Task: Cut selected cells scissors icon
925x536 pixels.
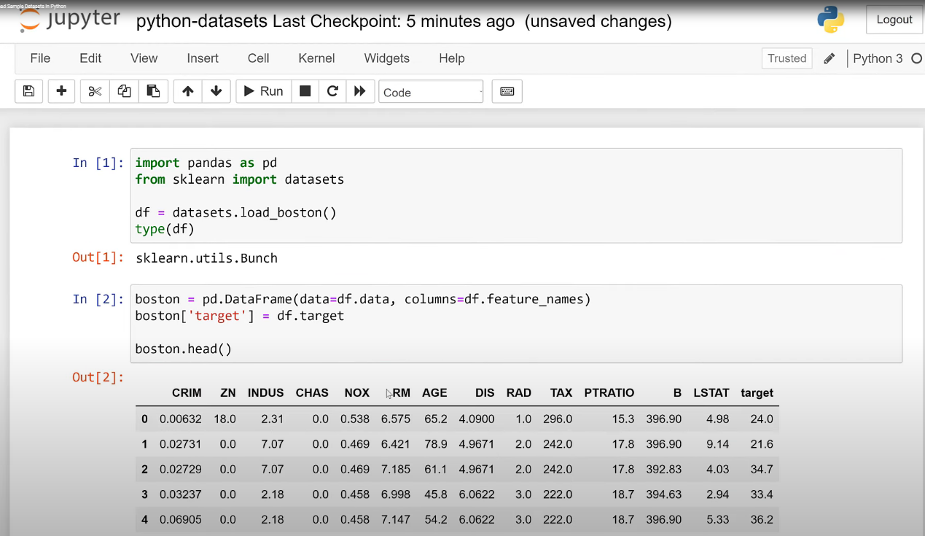Action: (x=95, y=91)
